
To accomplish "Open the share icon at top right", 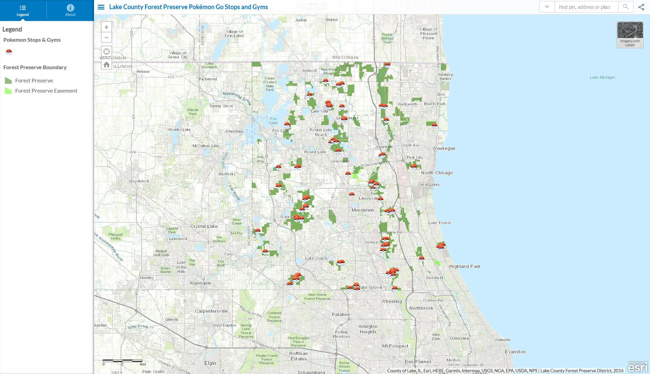I will pos(641,7).
